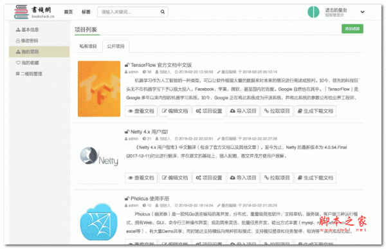Click the bookstack.cn logo
Screen dimensions: 386x249
coord(34,12)
